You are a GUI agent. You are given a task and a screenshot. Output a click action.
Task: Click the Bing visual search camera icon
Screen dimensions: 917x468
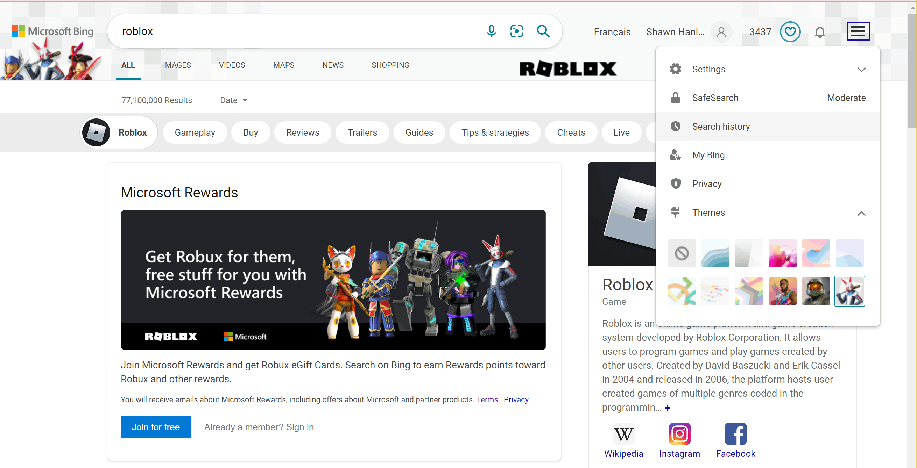tap(517, 31)
